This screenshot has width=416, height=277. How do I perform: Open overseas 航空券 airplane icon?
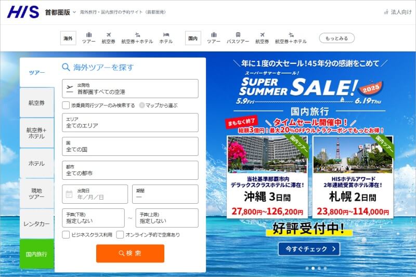pyautogui.click(x=109, y=35)
